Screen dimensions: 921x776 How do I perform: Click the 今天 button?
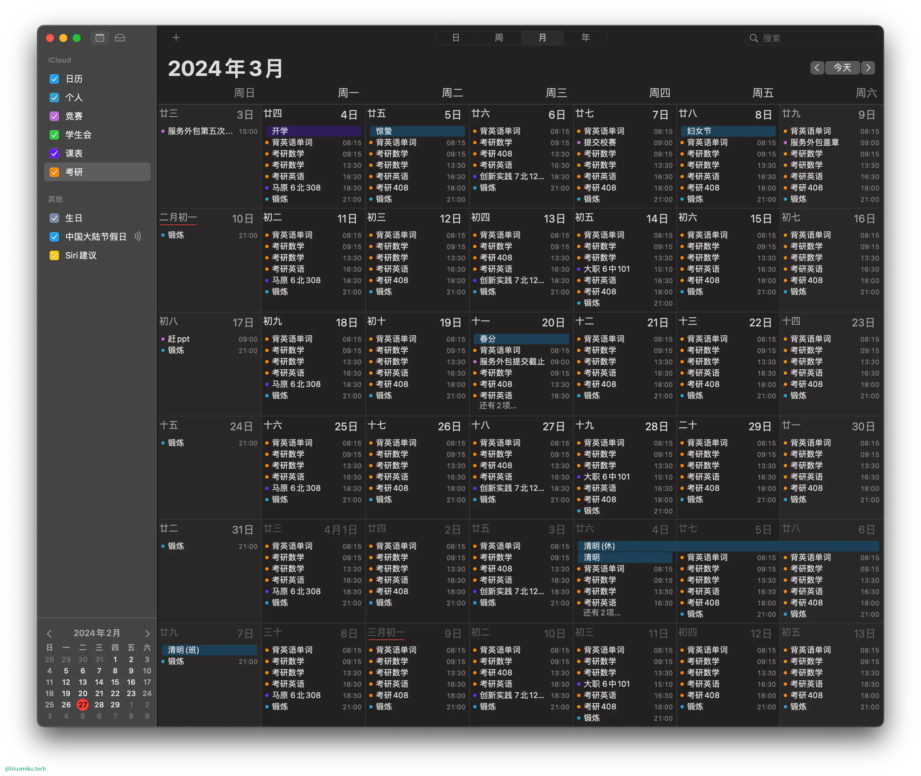[x=842, y=68]
